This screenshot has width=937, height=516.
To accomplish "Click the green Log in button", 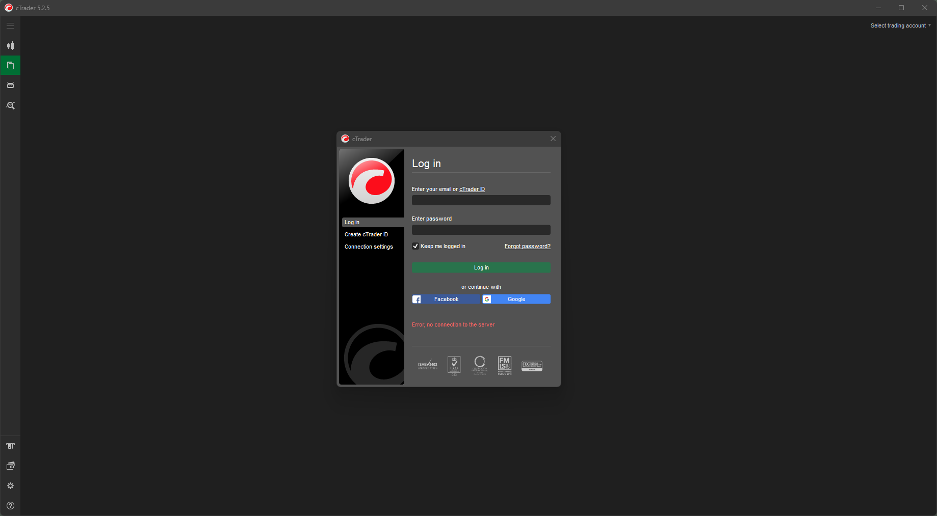I will click(481, 267).
